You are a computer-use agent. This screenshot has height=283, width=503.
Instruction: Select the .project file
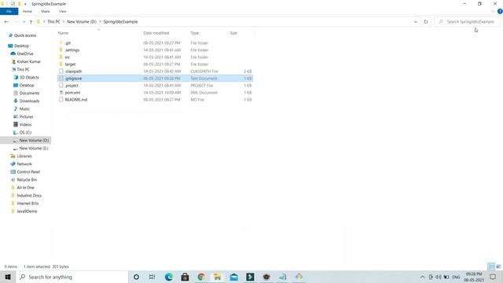[155, 86]
